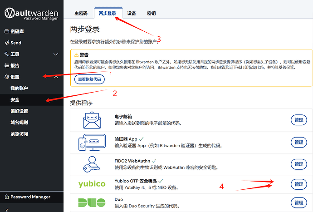Screen dimensions: 313x212
Task: Click 管理 for 电子邮箱
Action: (299, 120)
